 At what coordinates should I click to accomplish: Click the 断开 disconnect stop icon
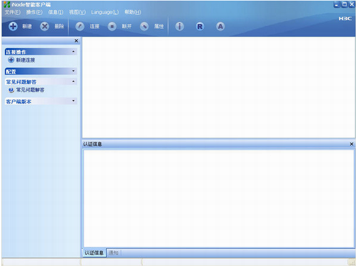112,26
